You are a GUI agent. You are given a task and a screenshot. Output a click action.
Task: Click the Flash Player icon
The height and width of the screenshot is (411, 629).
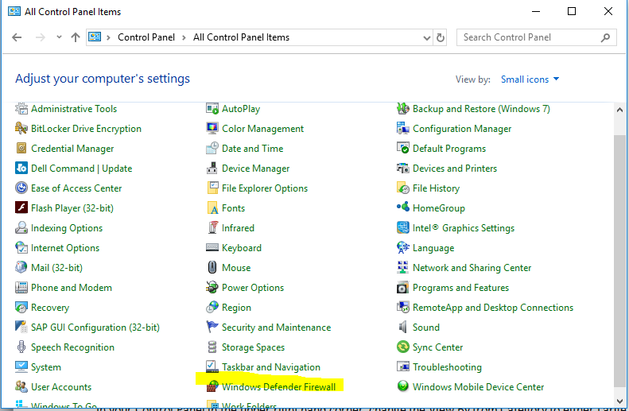(21, 208)
